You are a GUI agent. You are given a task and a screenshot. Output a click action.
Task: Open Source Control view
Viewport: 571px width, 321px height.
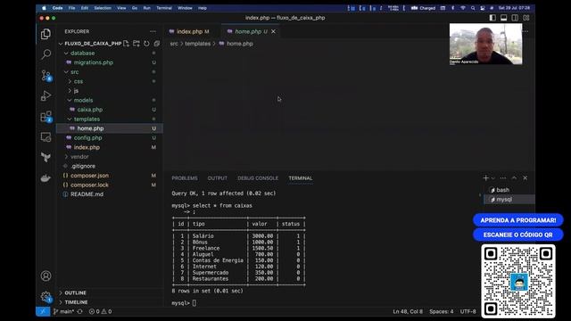[x=46, y=75]
